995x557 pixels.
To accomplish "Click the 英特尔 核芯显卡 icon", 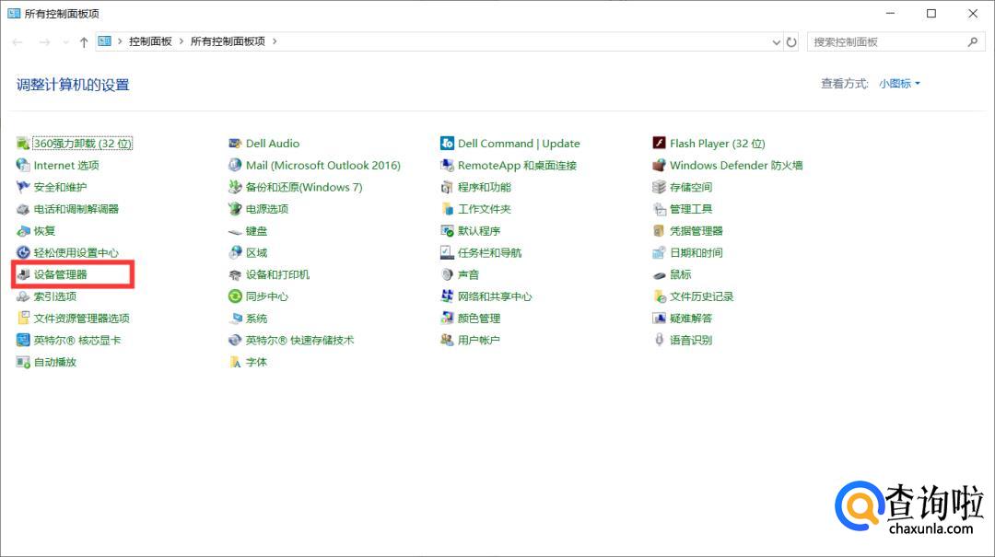I will (23, 340).
